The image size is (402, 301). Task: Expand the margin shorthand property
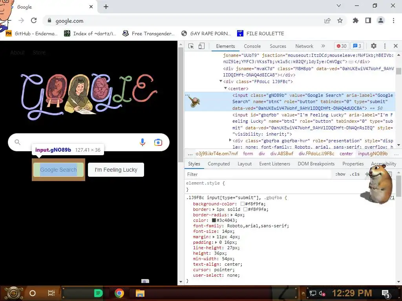[x=214, y=237]
